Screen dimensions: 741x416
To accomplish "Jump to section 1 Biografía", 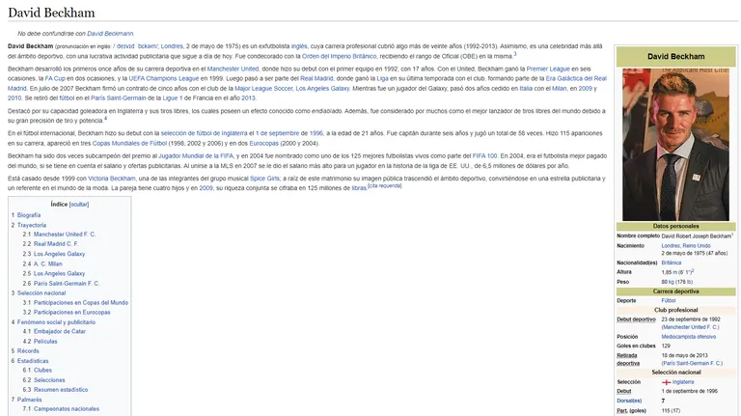I will [29, 215].
